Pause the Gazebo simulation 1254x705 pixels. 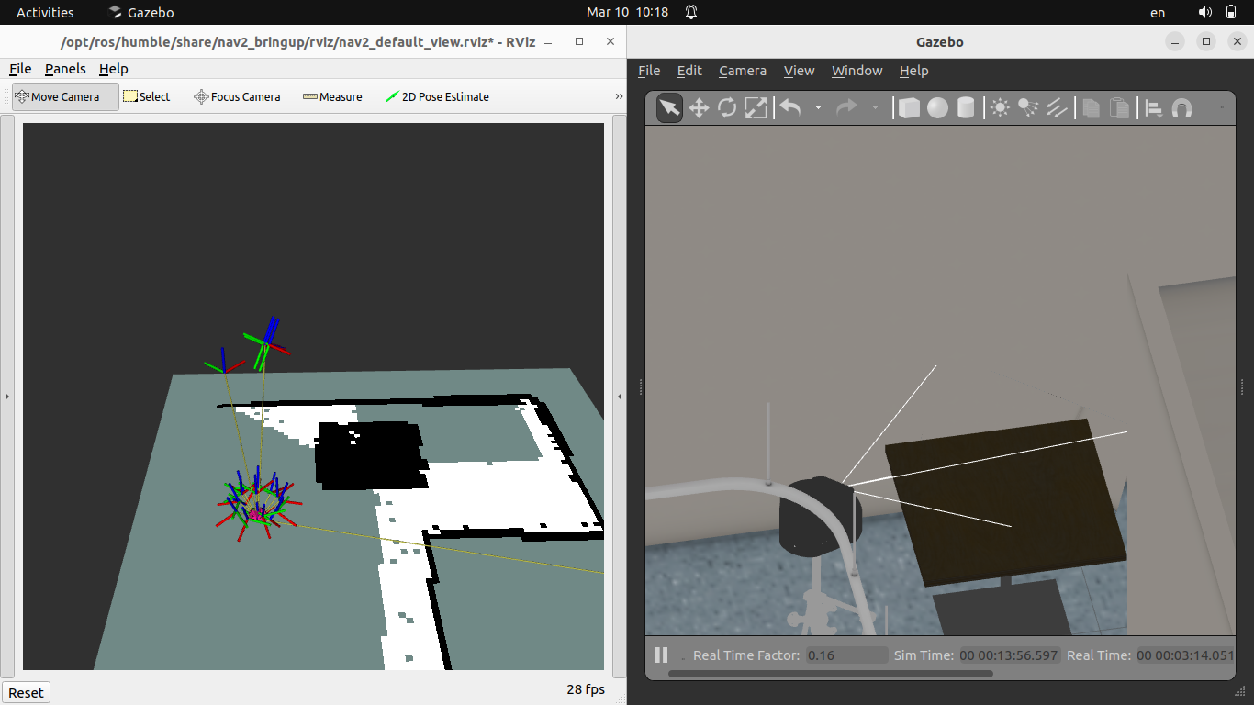click(661, 655)
